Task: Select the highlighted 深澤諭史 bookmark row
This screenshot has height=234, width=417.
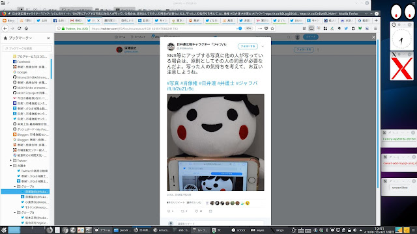Action: coord(25,192)
